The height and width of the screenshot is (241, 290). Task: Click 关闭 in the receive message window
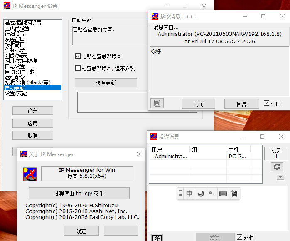pyautogui.click(x=199, y=104)
